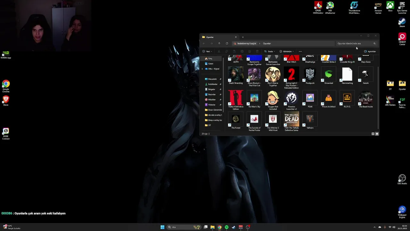Show more options with three-dots button
The width and height of the screenshot is (410, 231).
(x=300, y=51)
